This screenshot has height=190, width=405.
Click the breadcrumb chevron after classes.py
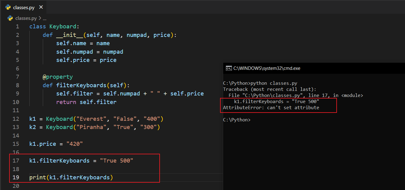coord(40,18)
